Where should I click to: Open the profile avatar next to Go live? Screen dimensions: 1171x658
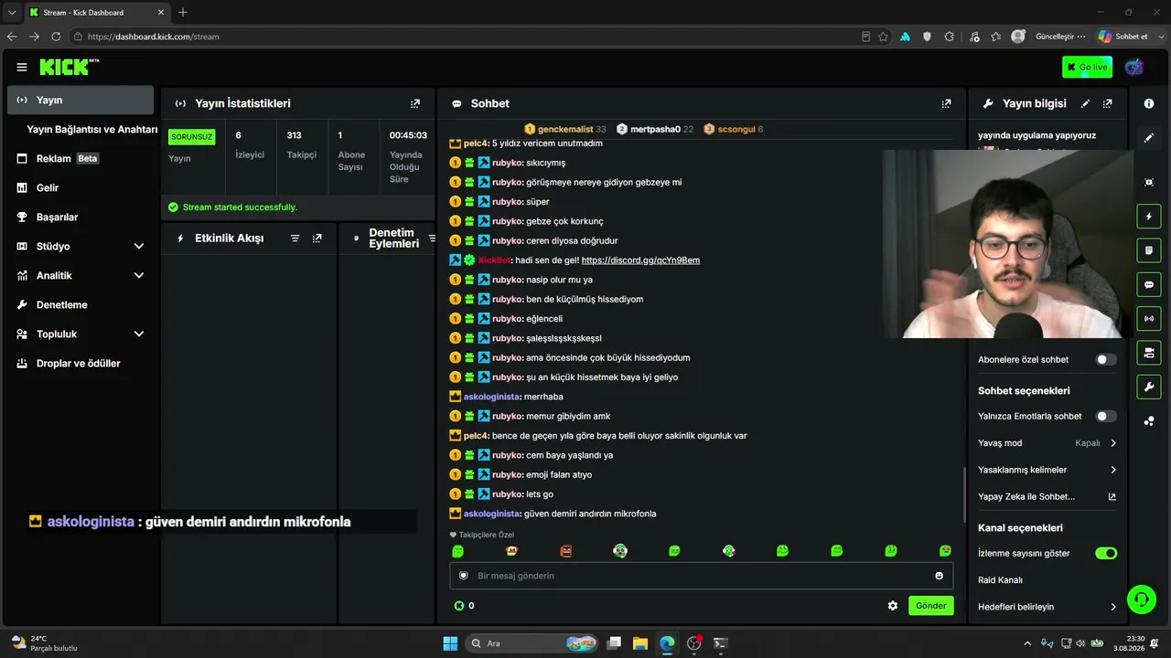point(1134,67)
